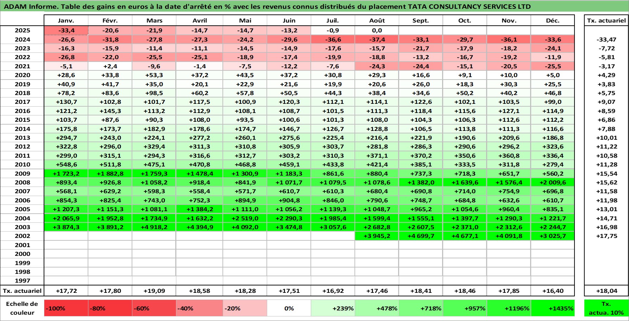This screenshot has width=629, height=321.
Task: Select cell with value +4 918,2
Action: (x=154, y=227)
